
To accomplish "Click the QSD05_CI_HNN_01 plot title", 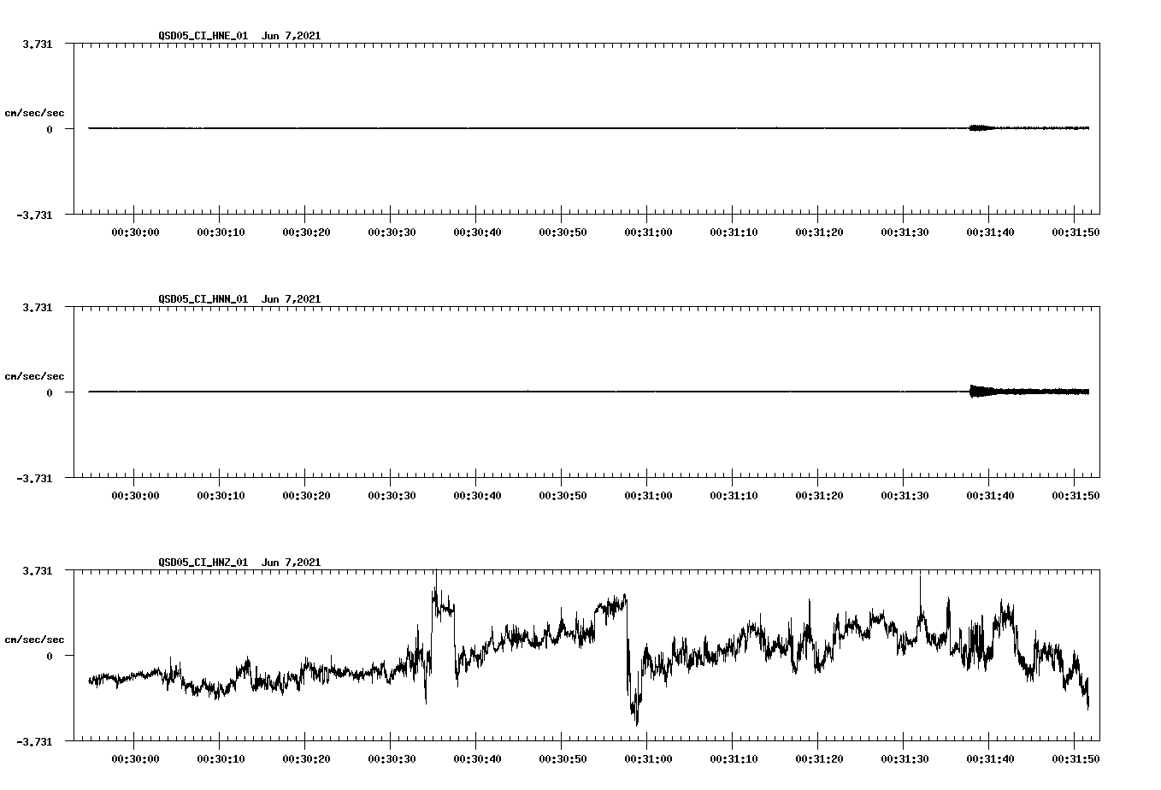I will click(x=239, y=299).
